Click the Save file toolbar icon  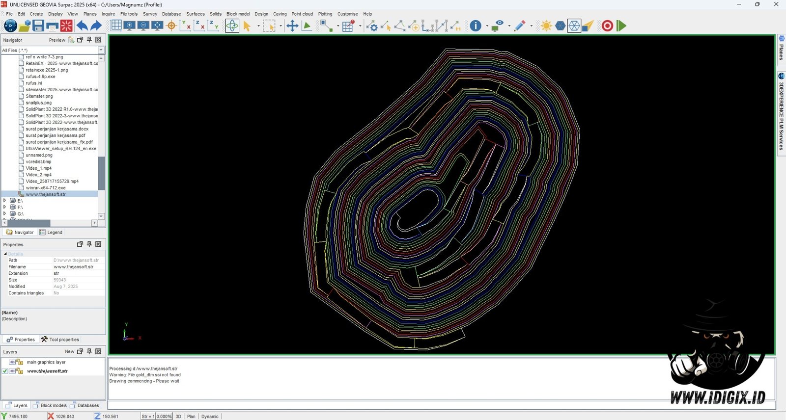pos(38,26)
